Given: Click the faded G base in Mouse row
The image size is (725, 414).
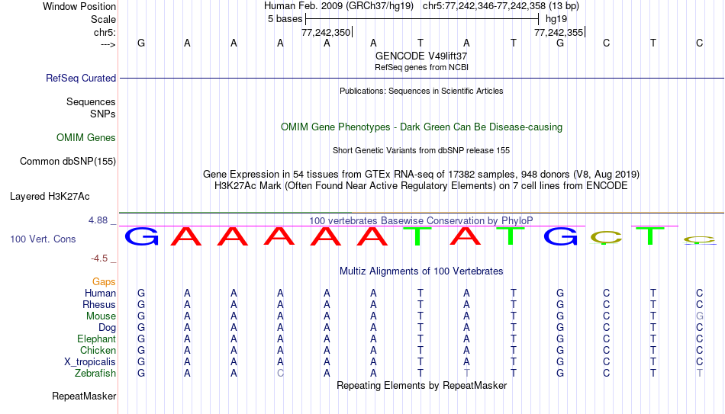Looking at the screenshot, I should point(700,316).
